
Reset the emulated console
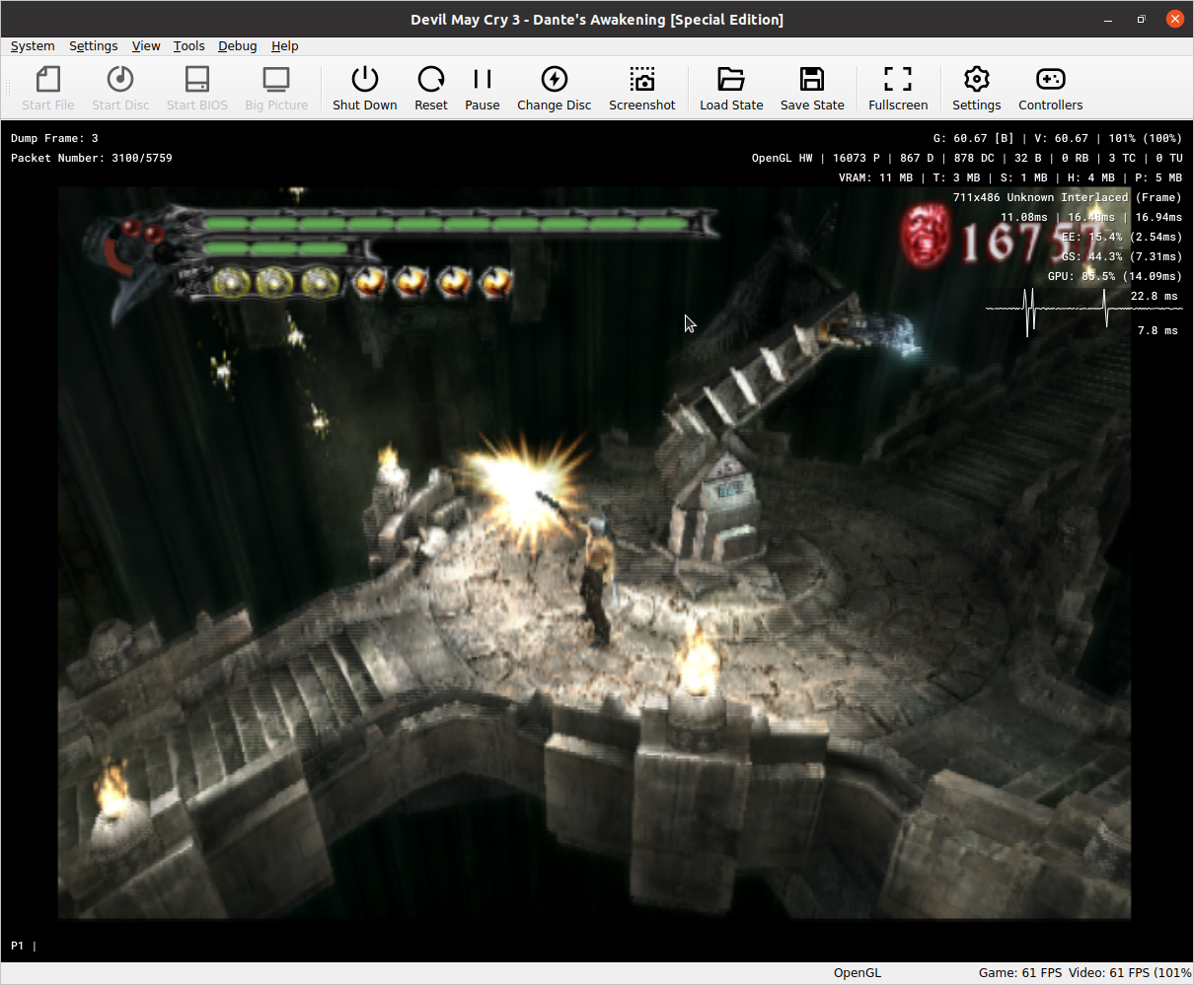[431, 89]
